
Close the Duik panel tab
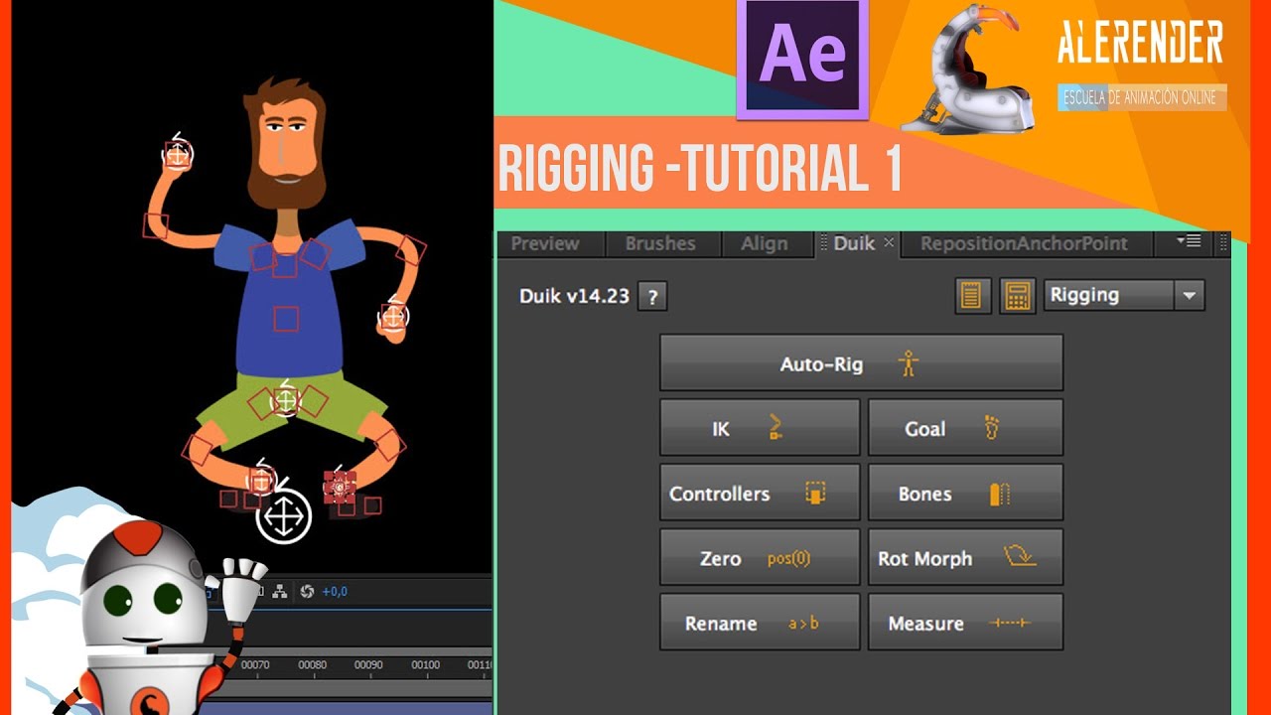[x=889, y=242]
